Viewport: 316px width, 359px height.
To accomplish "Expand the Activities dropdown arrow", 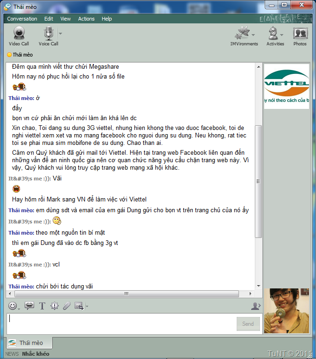I will click(x=282, y=35).
